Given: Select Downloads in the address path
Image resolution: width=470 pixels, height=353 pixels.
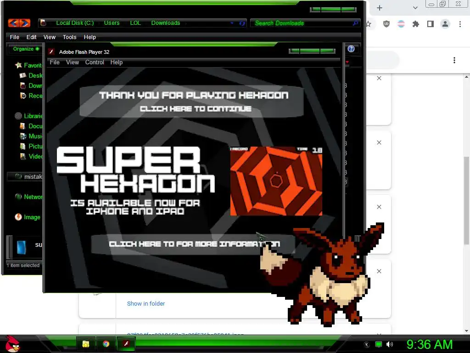Looking at the screenshot, I should point(165,23).
